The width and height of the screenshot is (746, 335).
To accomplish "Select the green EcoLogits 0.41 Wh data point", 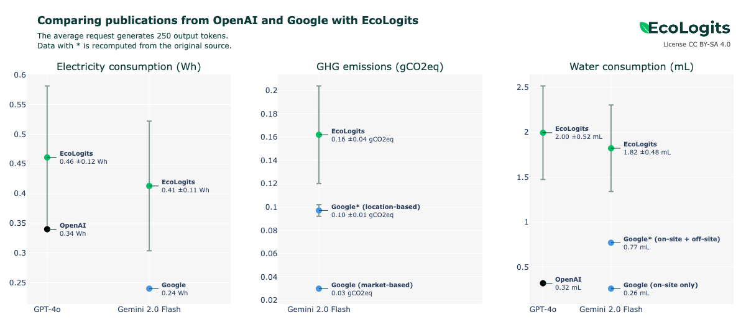I will pos(149,186).
